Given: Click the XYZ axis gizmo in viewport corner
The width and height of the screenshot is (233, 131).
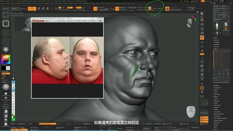Looking at the screenshot, I should pyautogui.click(x=195, y=19).
